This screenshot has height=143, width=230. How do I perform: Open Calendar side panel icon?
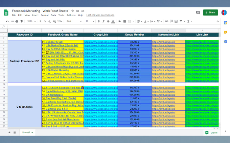pos(226,23)
